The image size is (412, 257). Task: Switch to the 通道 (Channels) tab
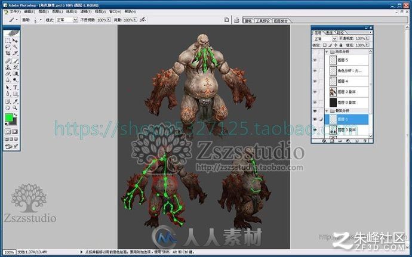click(329, 33)
